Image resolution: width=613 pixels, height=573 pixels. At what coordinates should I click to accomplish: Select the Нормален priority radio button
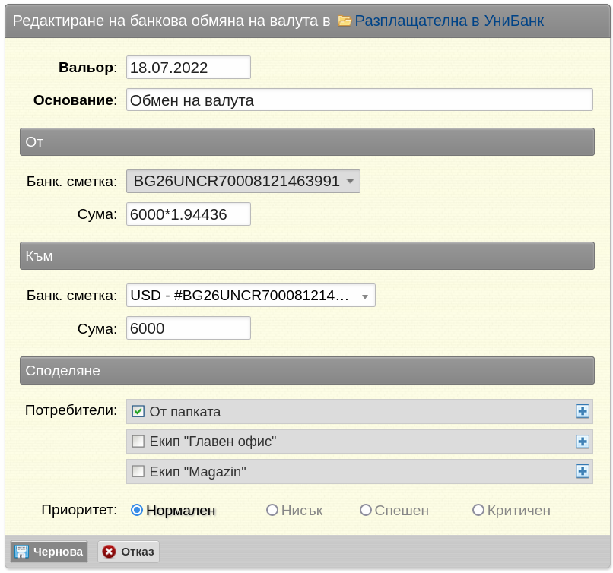point(137,510)
